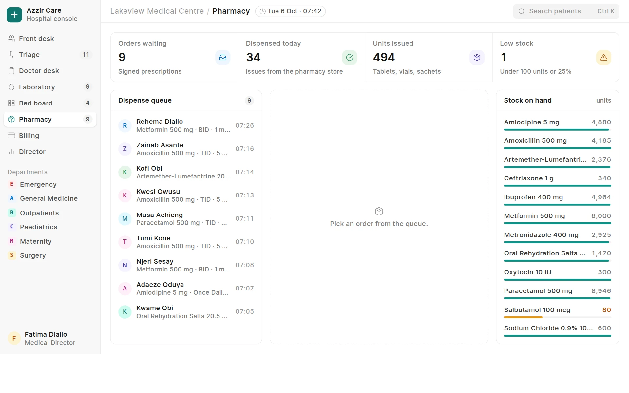Open Adaeze Oduya's Amlodipine order

point(186,289)
